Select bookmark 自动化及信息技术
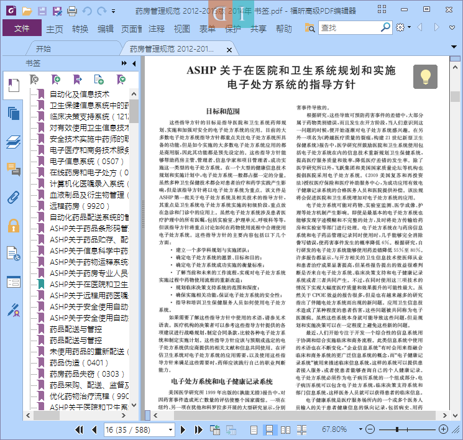Image resolution: width=463 pixels, height=440 pixels. 80,94
